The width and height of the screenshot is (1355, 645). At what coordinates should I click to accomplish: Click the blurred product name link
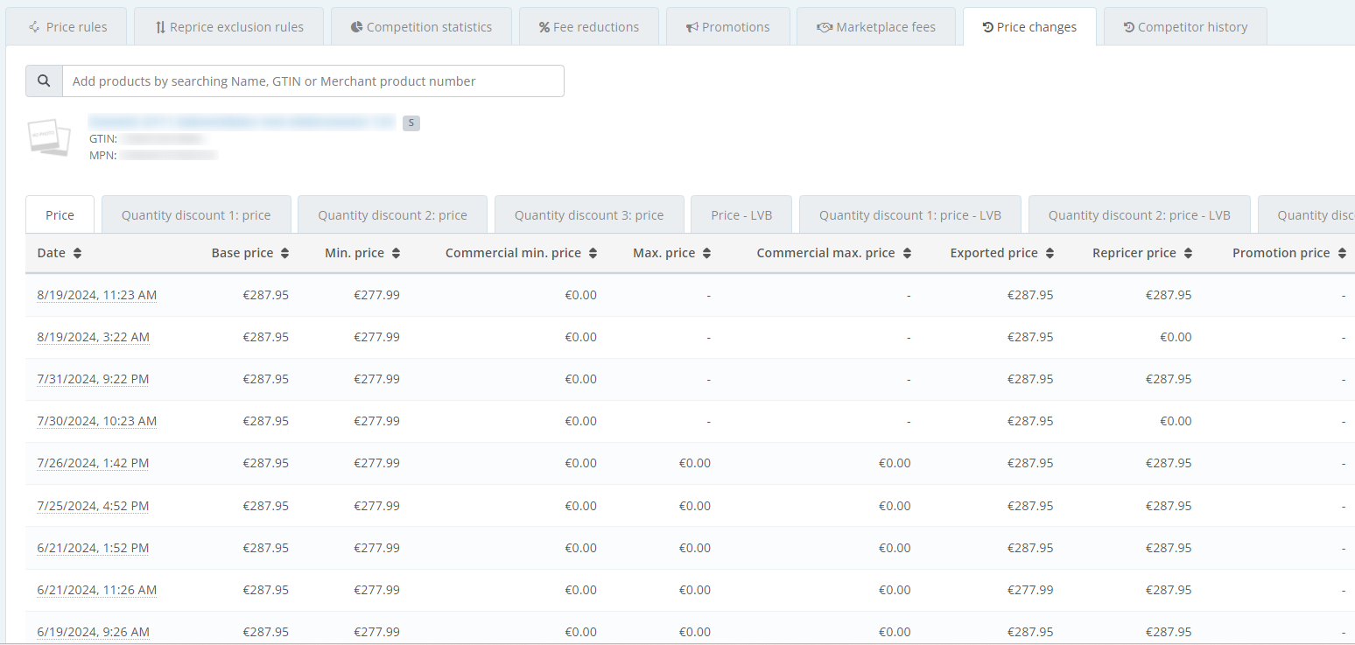(x=242, y=122)
